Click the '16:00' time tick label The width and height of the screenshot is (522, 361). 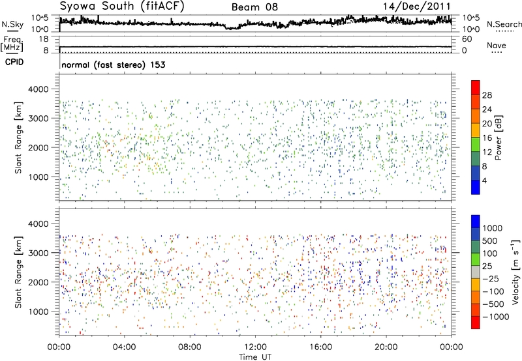(x=320, y=347)
